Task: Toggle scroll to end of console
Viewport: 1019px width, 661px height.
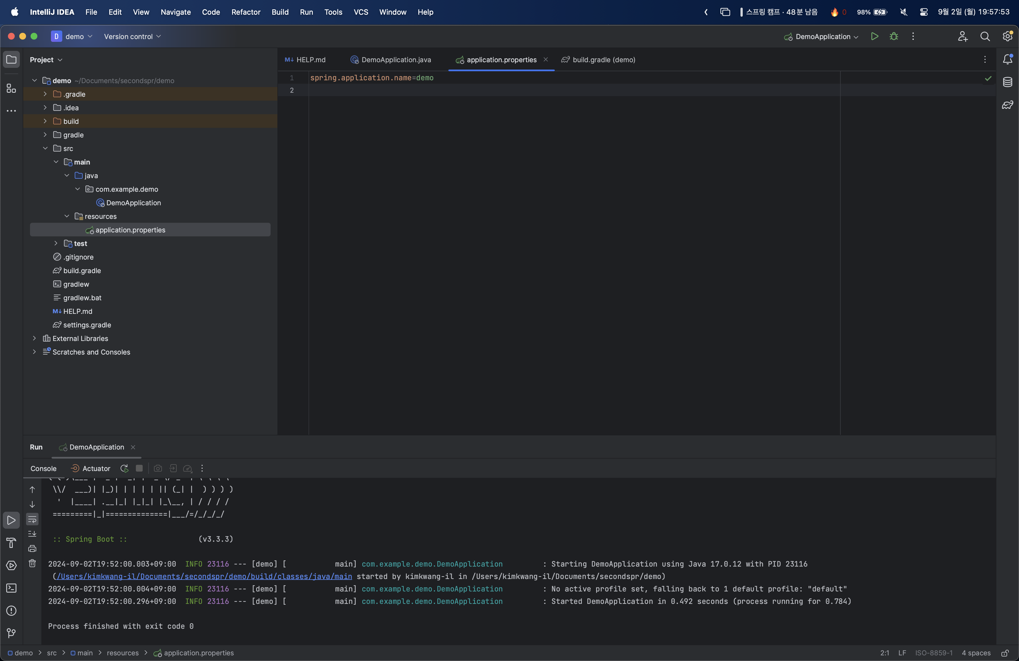Action: click(x=32, y=533)
